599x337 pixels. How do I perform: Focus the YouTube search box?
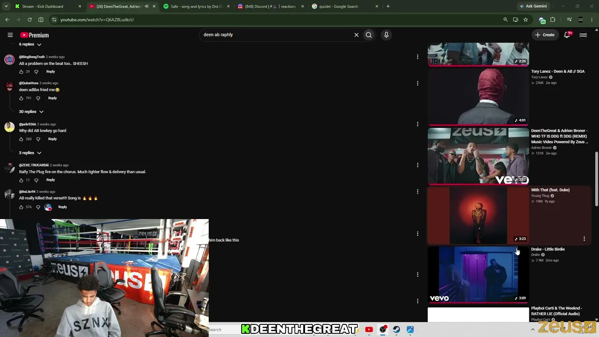pos(276,35)
